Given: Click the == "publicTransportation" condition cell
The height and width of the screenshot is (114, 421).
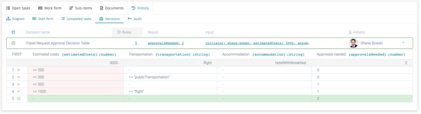Looking at the screenshot, I should (170, 77).
